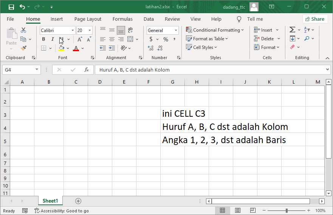Increase font size with the larger A
This screenshot has height=215, width=333.
[80, 39]
